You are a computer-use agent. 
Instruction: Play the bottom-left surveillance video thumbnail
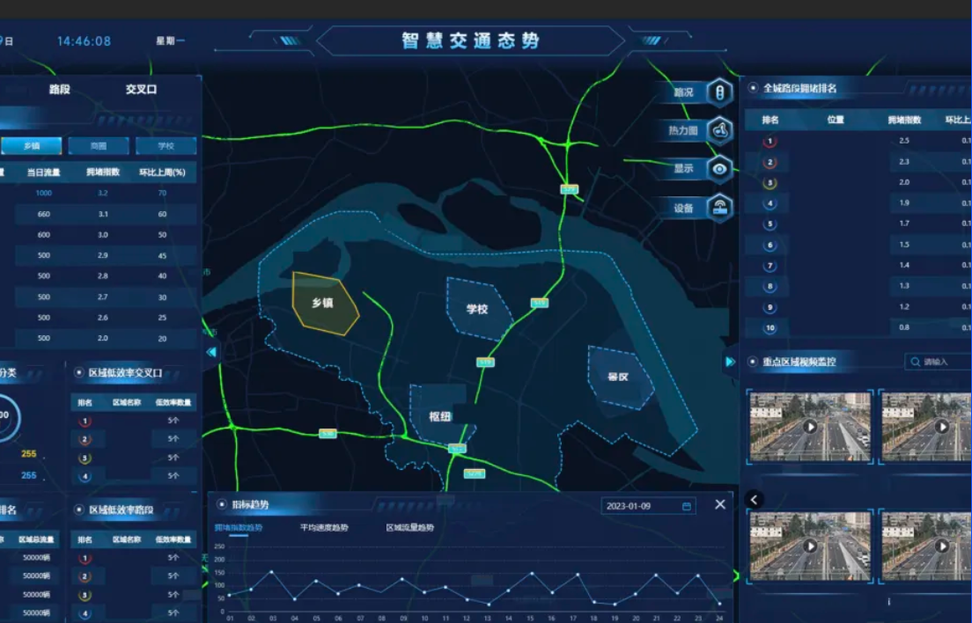click(x=810, y=546)
